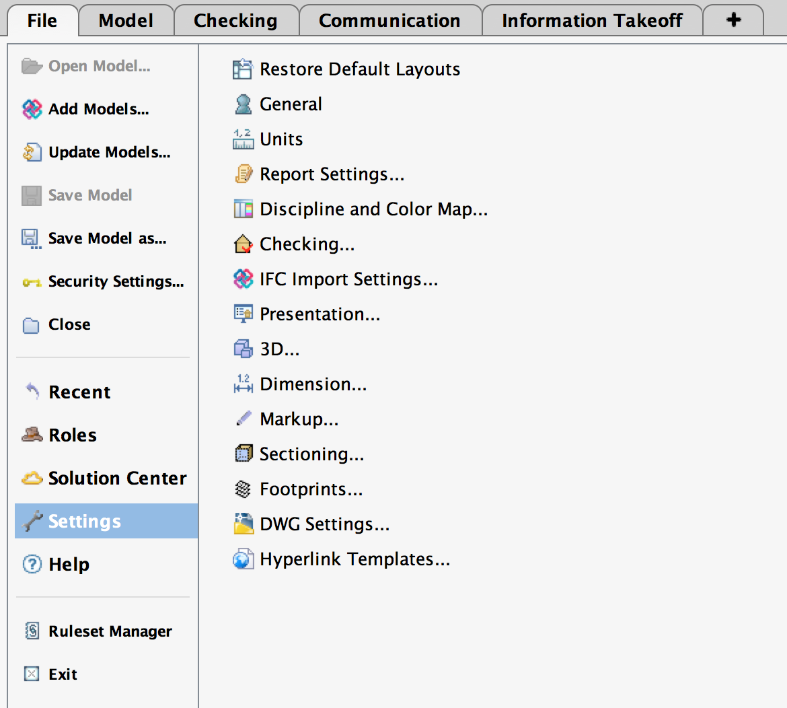Open Sectioning via its icon
Image resolution: width=787 pixels, height=708 pixels.
click(243, 454)
